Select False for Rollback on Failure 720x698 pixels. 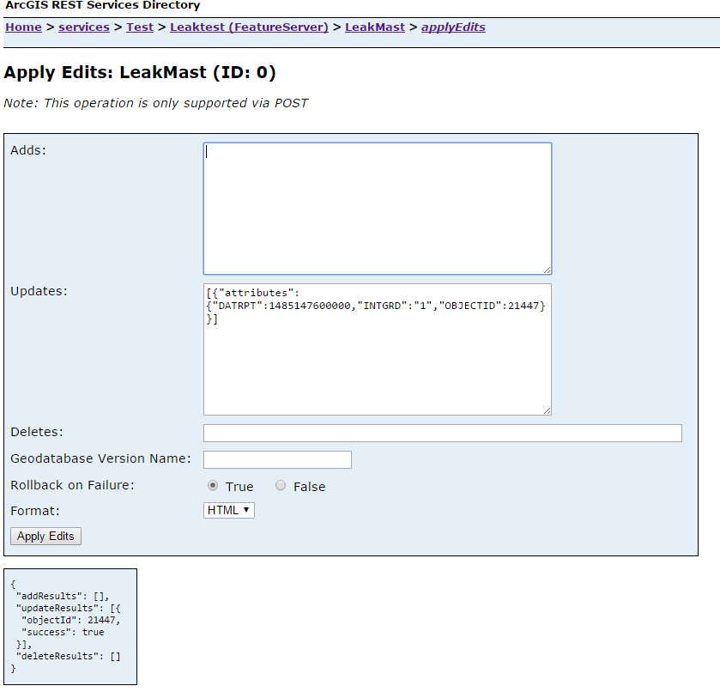click(x=281, y=485)
